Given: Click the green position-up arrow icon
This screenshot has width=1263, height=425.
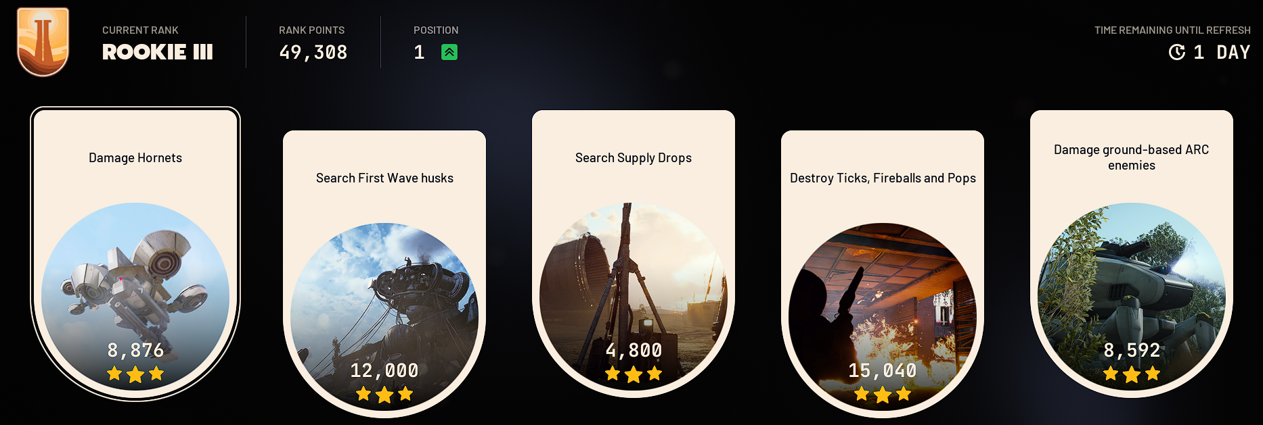Looking at the screenshot, I should [449, 52].
